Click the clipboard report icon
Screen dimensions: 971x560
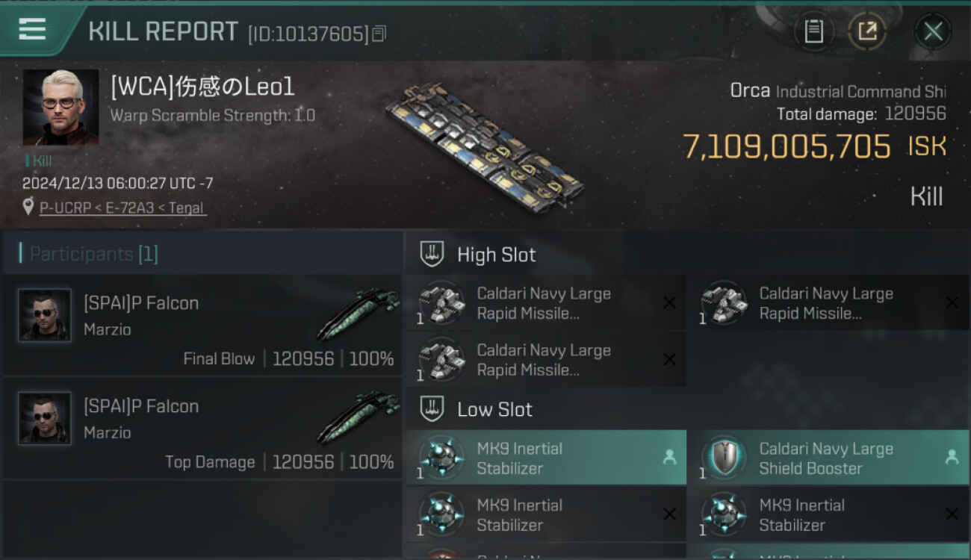pyautogui.click(x=813, y=31)
